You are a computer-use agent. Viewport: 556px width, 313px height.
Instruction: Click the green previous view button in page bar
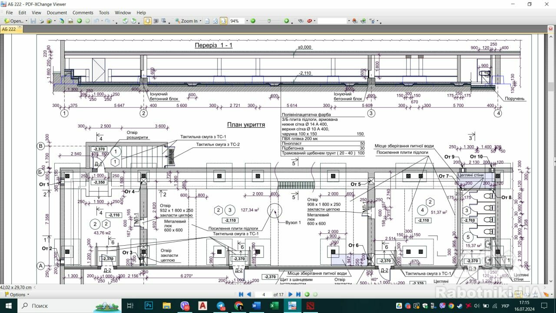[x=307, y=294]
